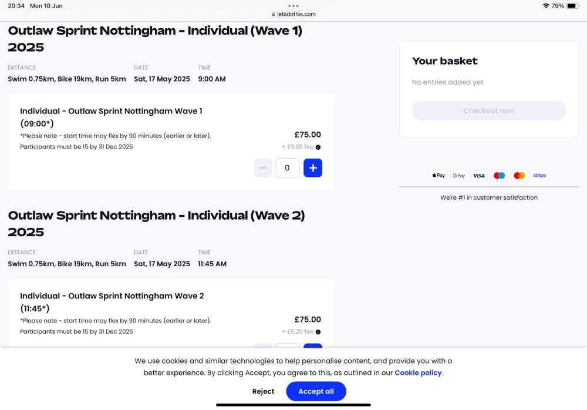Screen dimensions: 587x410
Task: Open Wave 2 fee info icon
Action: tap(318, 332)
